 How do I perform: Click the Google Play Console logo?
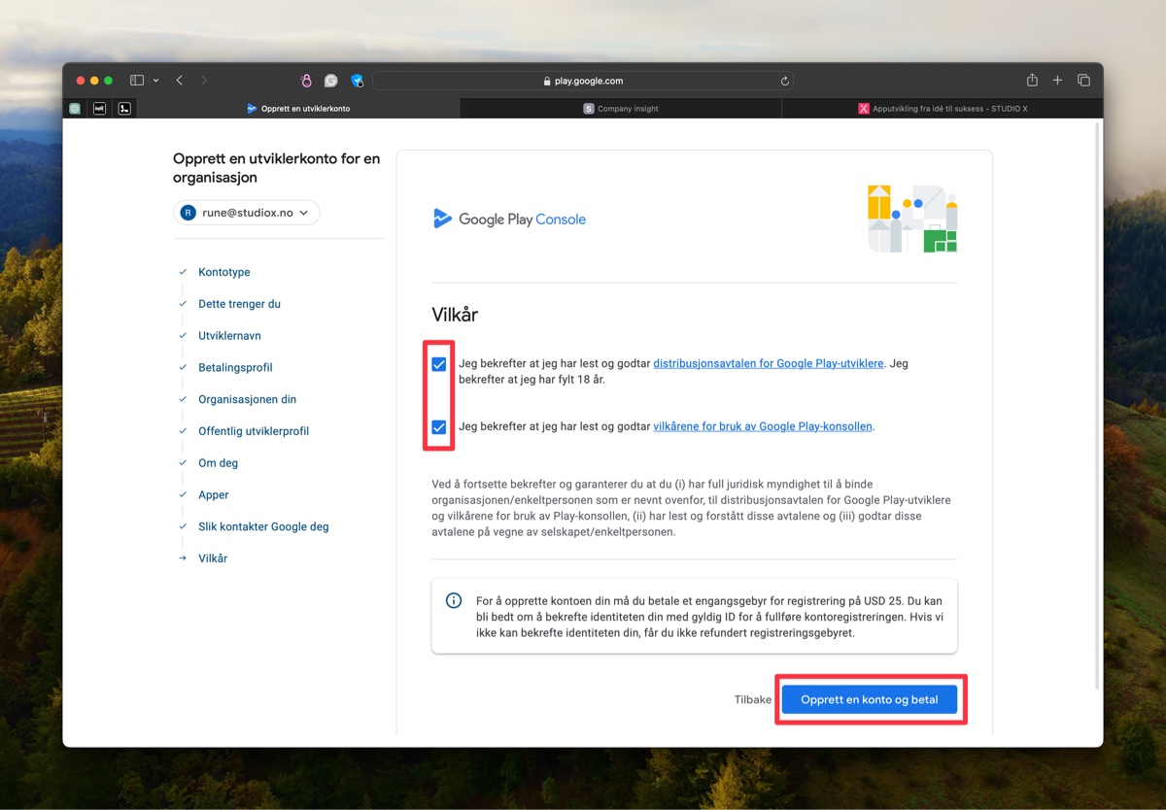coord(509,219)
